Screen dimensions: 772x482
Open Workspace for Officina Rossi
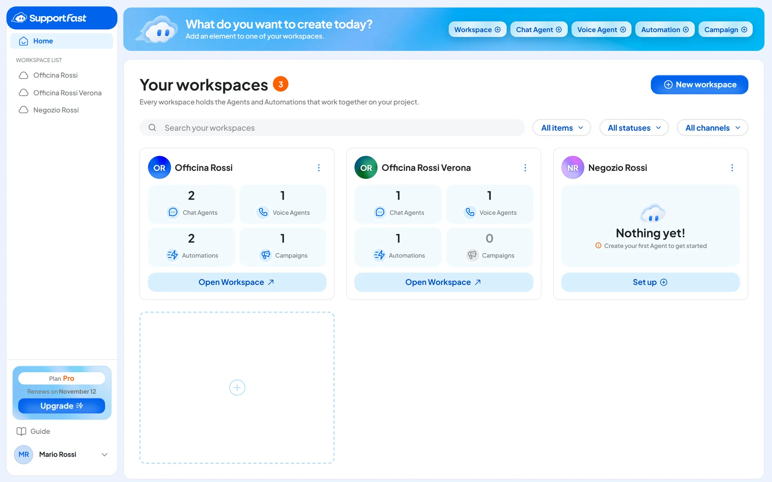point(237,282)
